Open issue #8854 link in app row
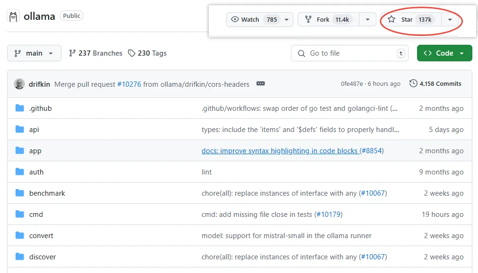 click(x=372, y=151)
